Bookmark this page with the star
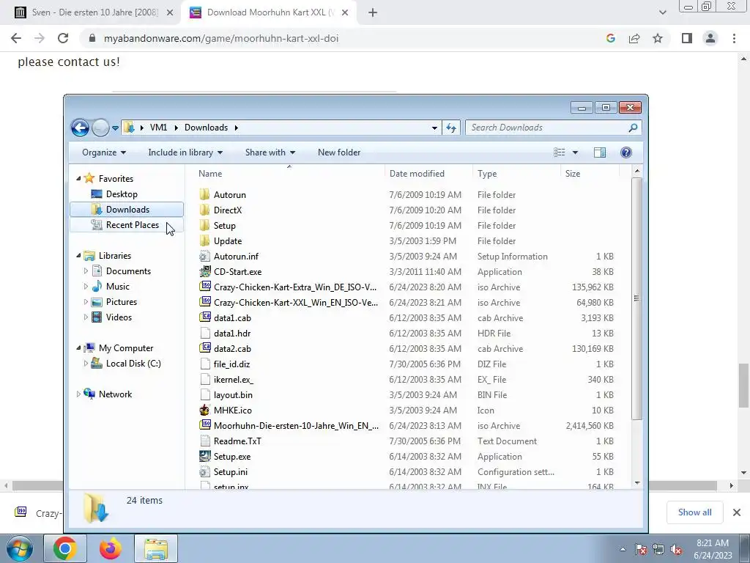Image resolution: width=750 pixels, height=563 pixels. pos(658,38)
